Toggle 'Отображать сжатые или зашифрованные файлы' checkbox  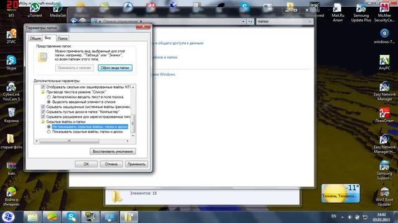tap(43, 87)
